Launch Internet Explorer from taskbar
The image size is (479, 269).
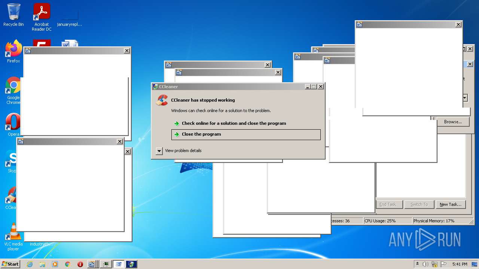tap(30, 264)
